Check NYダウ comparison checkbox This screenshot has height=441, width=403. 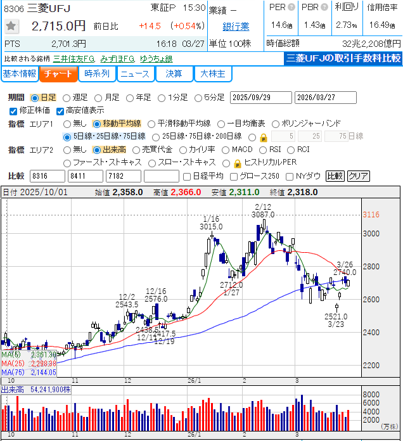(290, 177)
